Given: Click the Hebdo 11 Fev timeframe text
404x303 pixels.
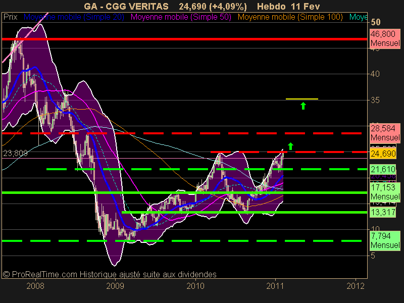Looking at the screenshot, I should pos(288,6).
